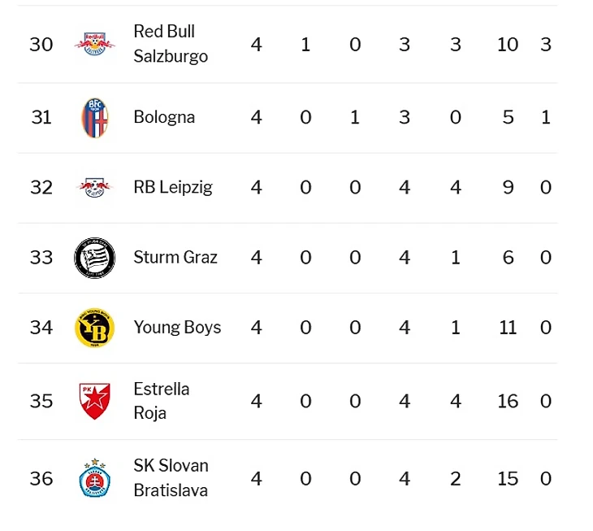The image size is (593, 531).
Task: Open the Bologna team name link
Action: click(x=164, y=117)
